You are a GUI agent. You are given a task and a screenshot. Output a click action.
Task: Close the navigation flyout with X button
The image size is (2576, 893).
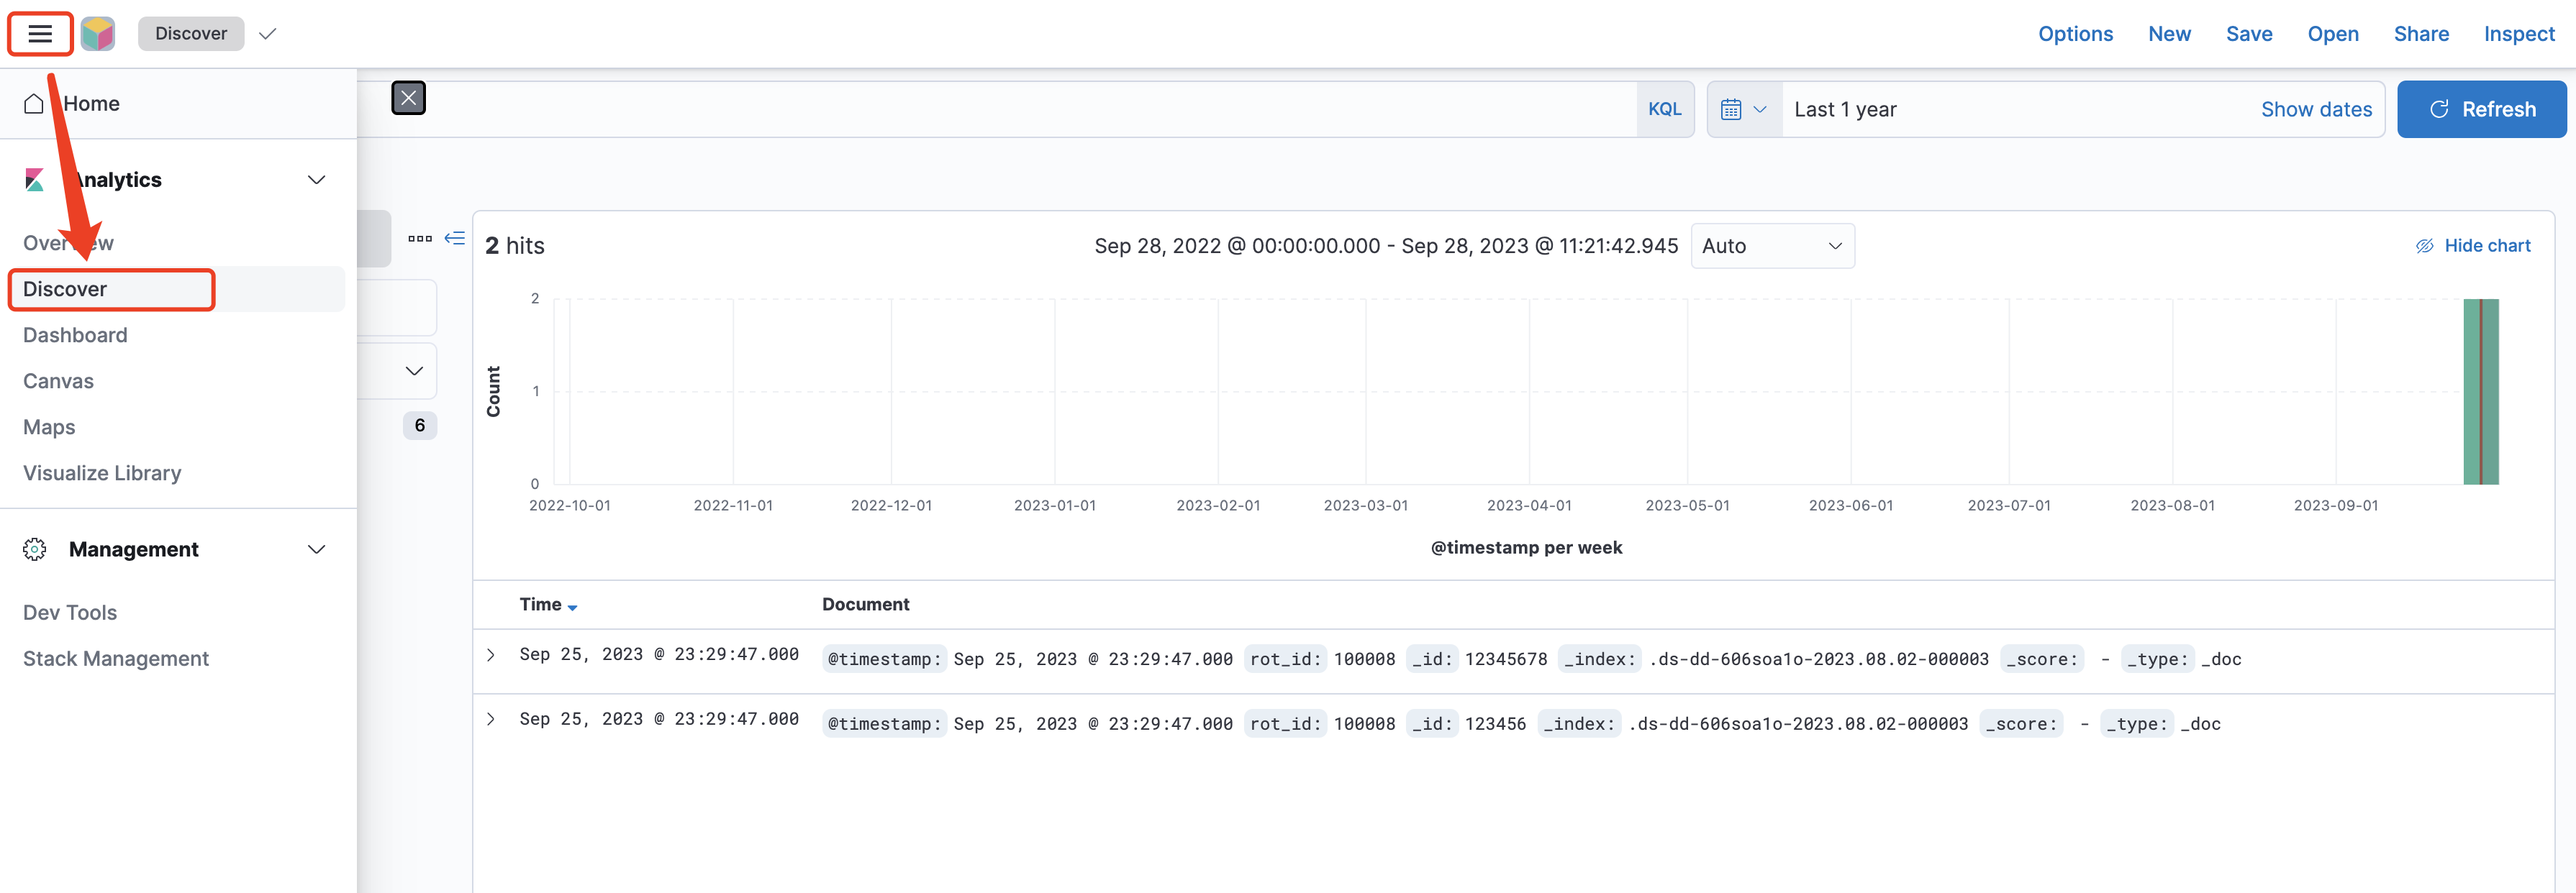408,98
